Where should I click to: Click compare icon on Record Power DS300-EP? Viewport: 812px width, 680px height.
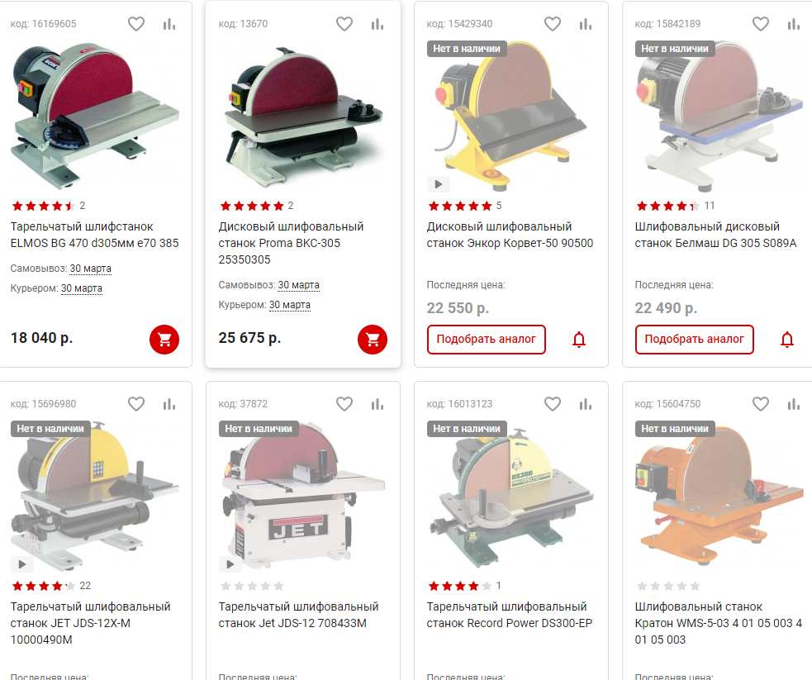coord(586,404)
